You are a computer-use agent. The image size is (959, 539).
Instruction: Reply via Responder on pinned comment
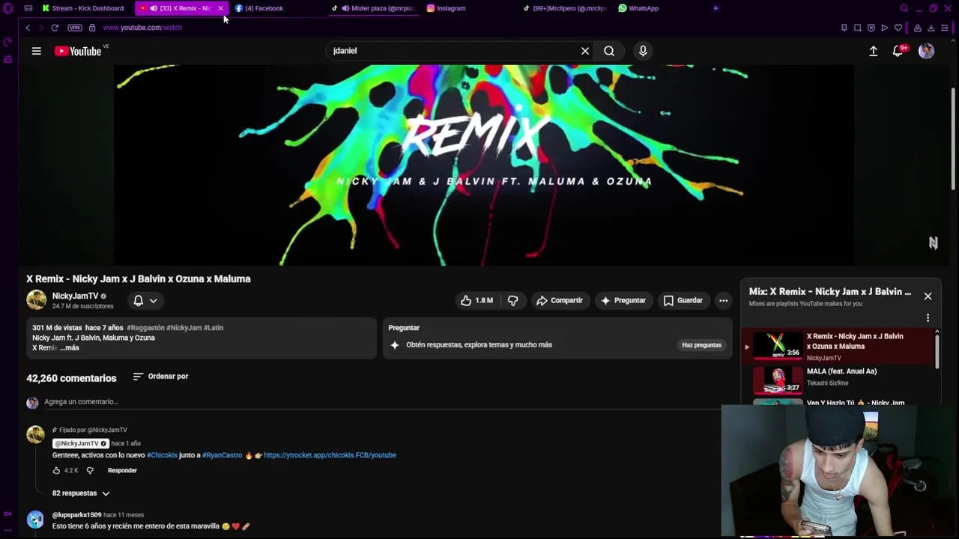(x=122, y=470)
